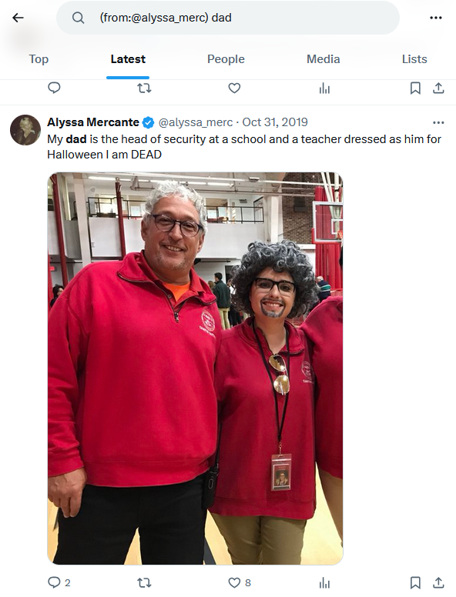Viewport: 456px width, 597px height.
Task: Bookmark the Halloween dad tweet
Action: point(415,582)
